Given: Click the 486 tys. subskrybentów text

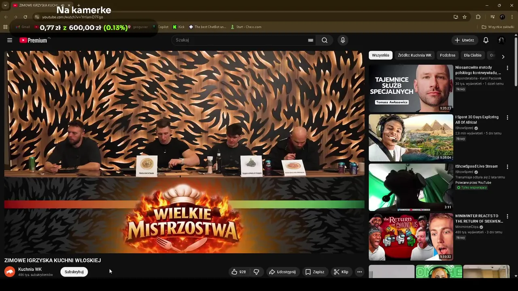Looking at the screenshot, I should pos(36,275).
